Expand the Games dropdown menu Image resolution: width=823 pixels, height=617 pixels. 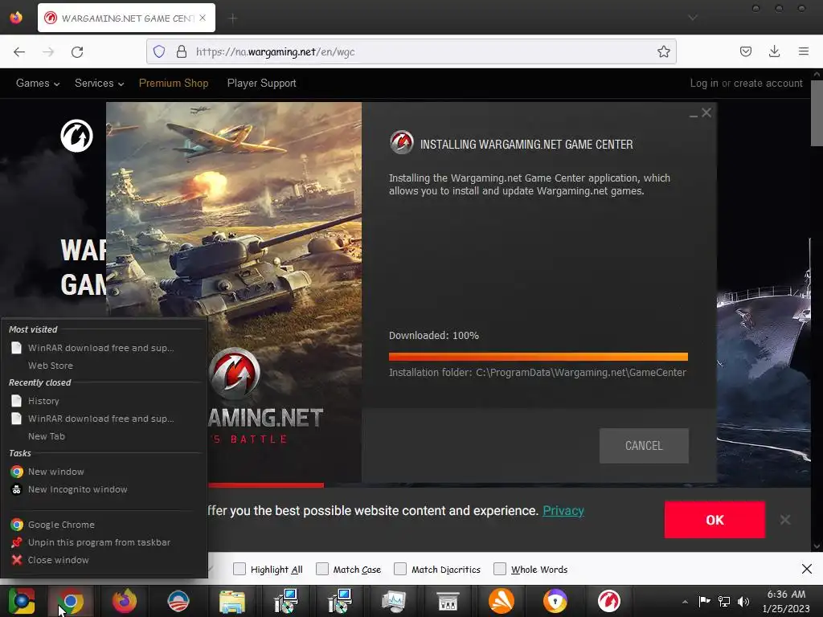coord(38,83)
